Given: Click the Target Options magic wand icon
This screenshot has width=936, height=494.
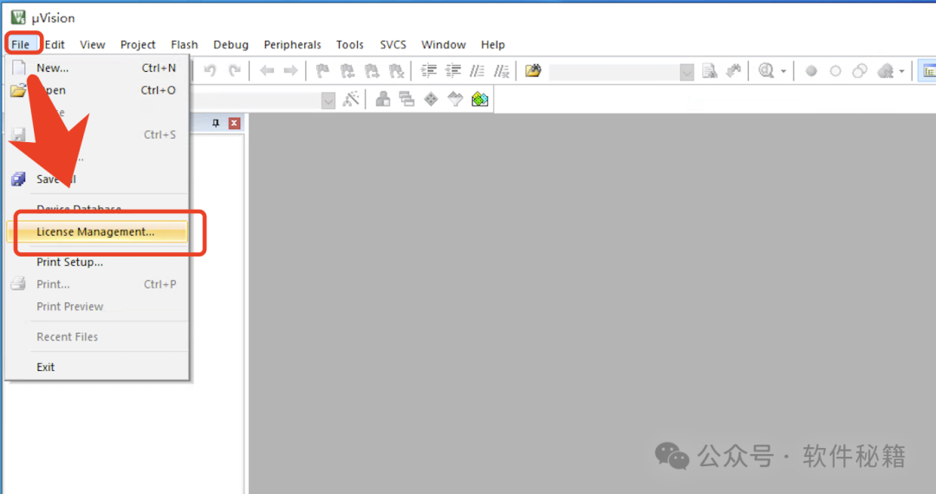Looking at the screenshot, I should (351, 100).
